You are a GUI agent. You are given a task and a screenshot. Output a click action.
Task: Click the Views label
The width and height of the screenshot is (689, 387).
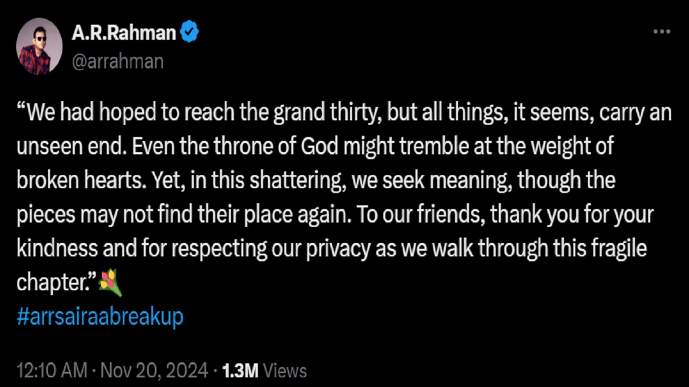tap(285, 371)
